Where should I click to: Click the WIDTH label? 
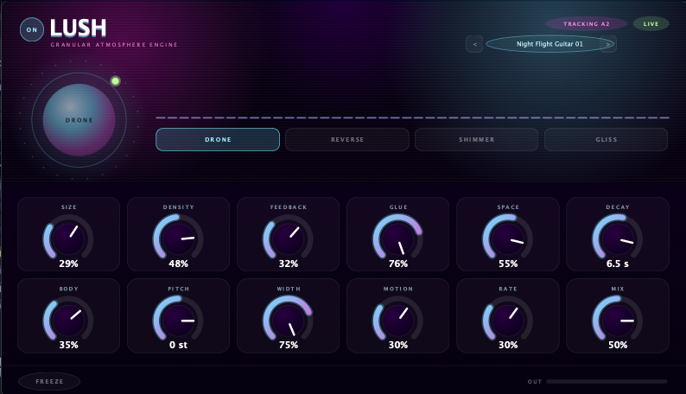coord(289,289)
